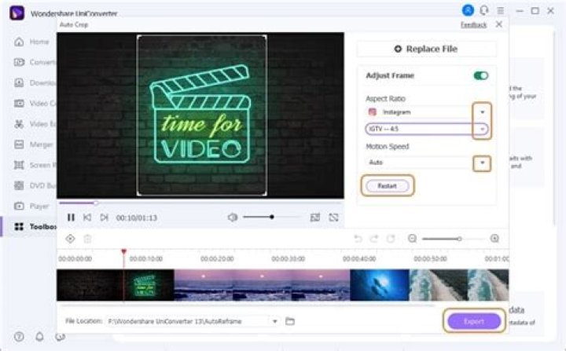Expand the IGTV 4:5 ratio dropdown
The height and width of the screenshot is (351, 566).
[x=482, y=129]
